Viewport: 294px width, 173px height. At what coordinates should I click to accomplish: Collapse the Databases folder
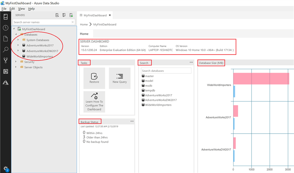16,34
